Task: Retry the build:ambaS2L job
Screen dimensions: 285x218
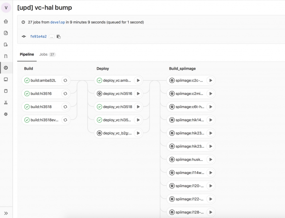Action: pos(65,81)
